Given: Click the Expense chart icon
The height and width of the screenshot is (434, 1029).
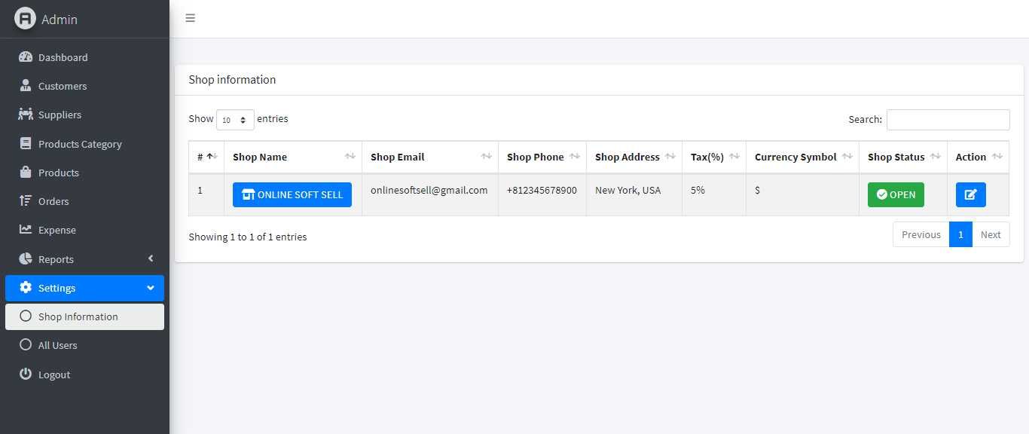Looking at the screenshot, I should pyautogui.click(x=26, y=230).
